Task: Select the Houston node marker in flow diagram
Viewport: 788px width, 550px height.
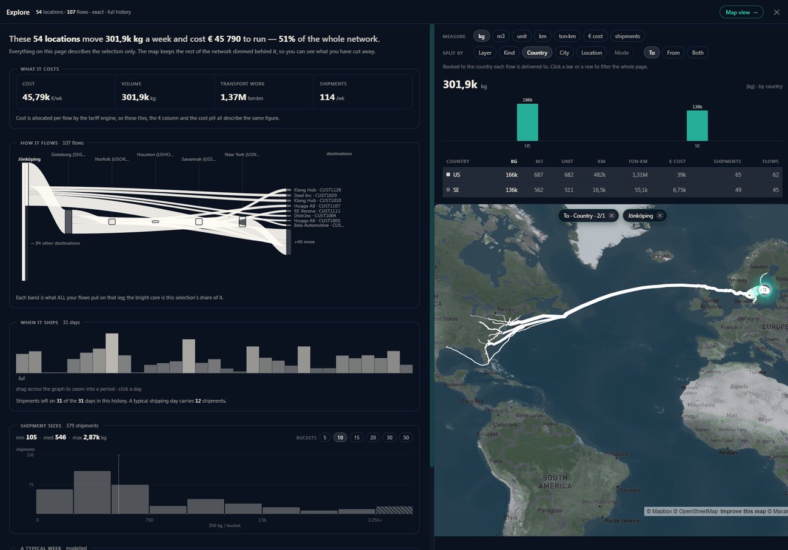Action: (x=155, y=222)
